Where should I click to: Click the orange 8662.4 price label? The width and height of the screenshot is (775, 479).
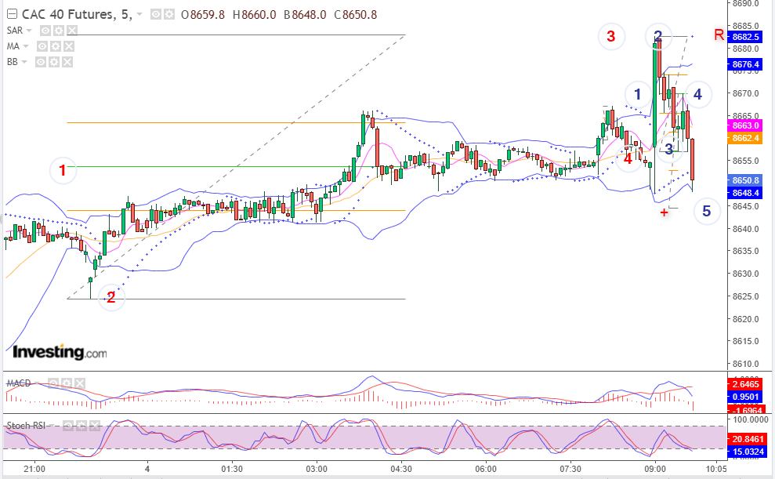pos(746,138)
